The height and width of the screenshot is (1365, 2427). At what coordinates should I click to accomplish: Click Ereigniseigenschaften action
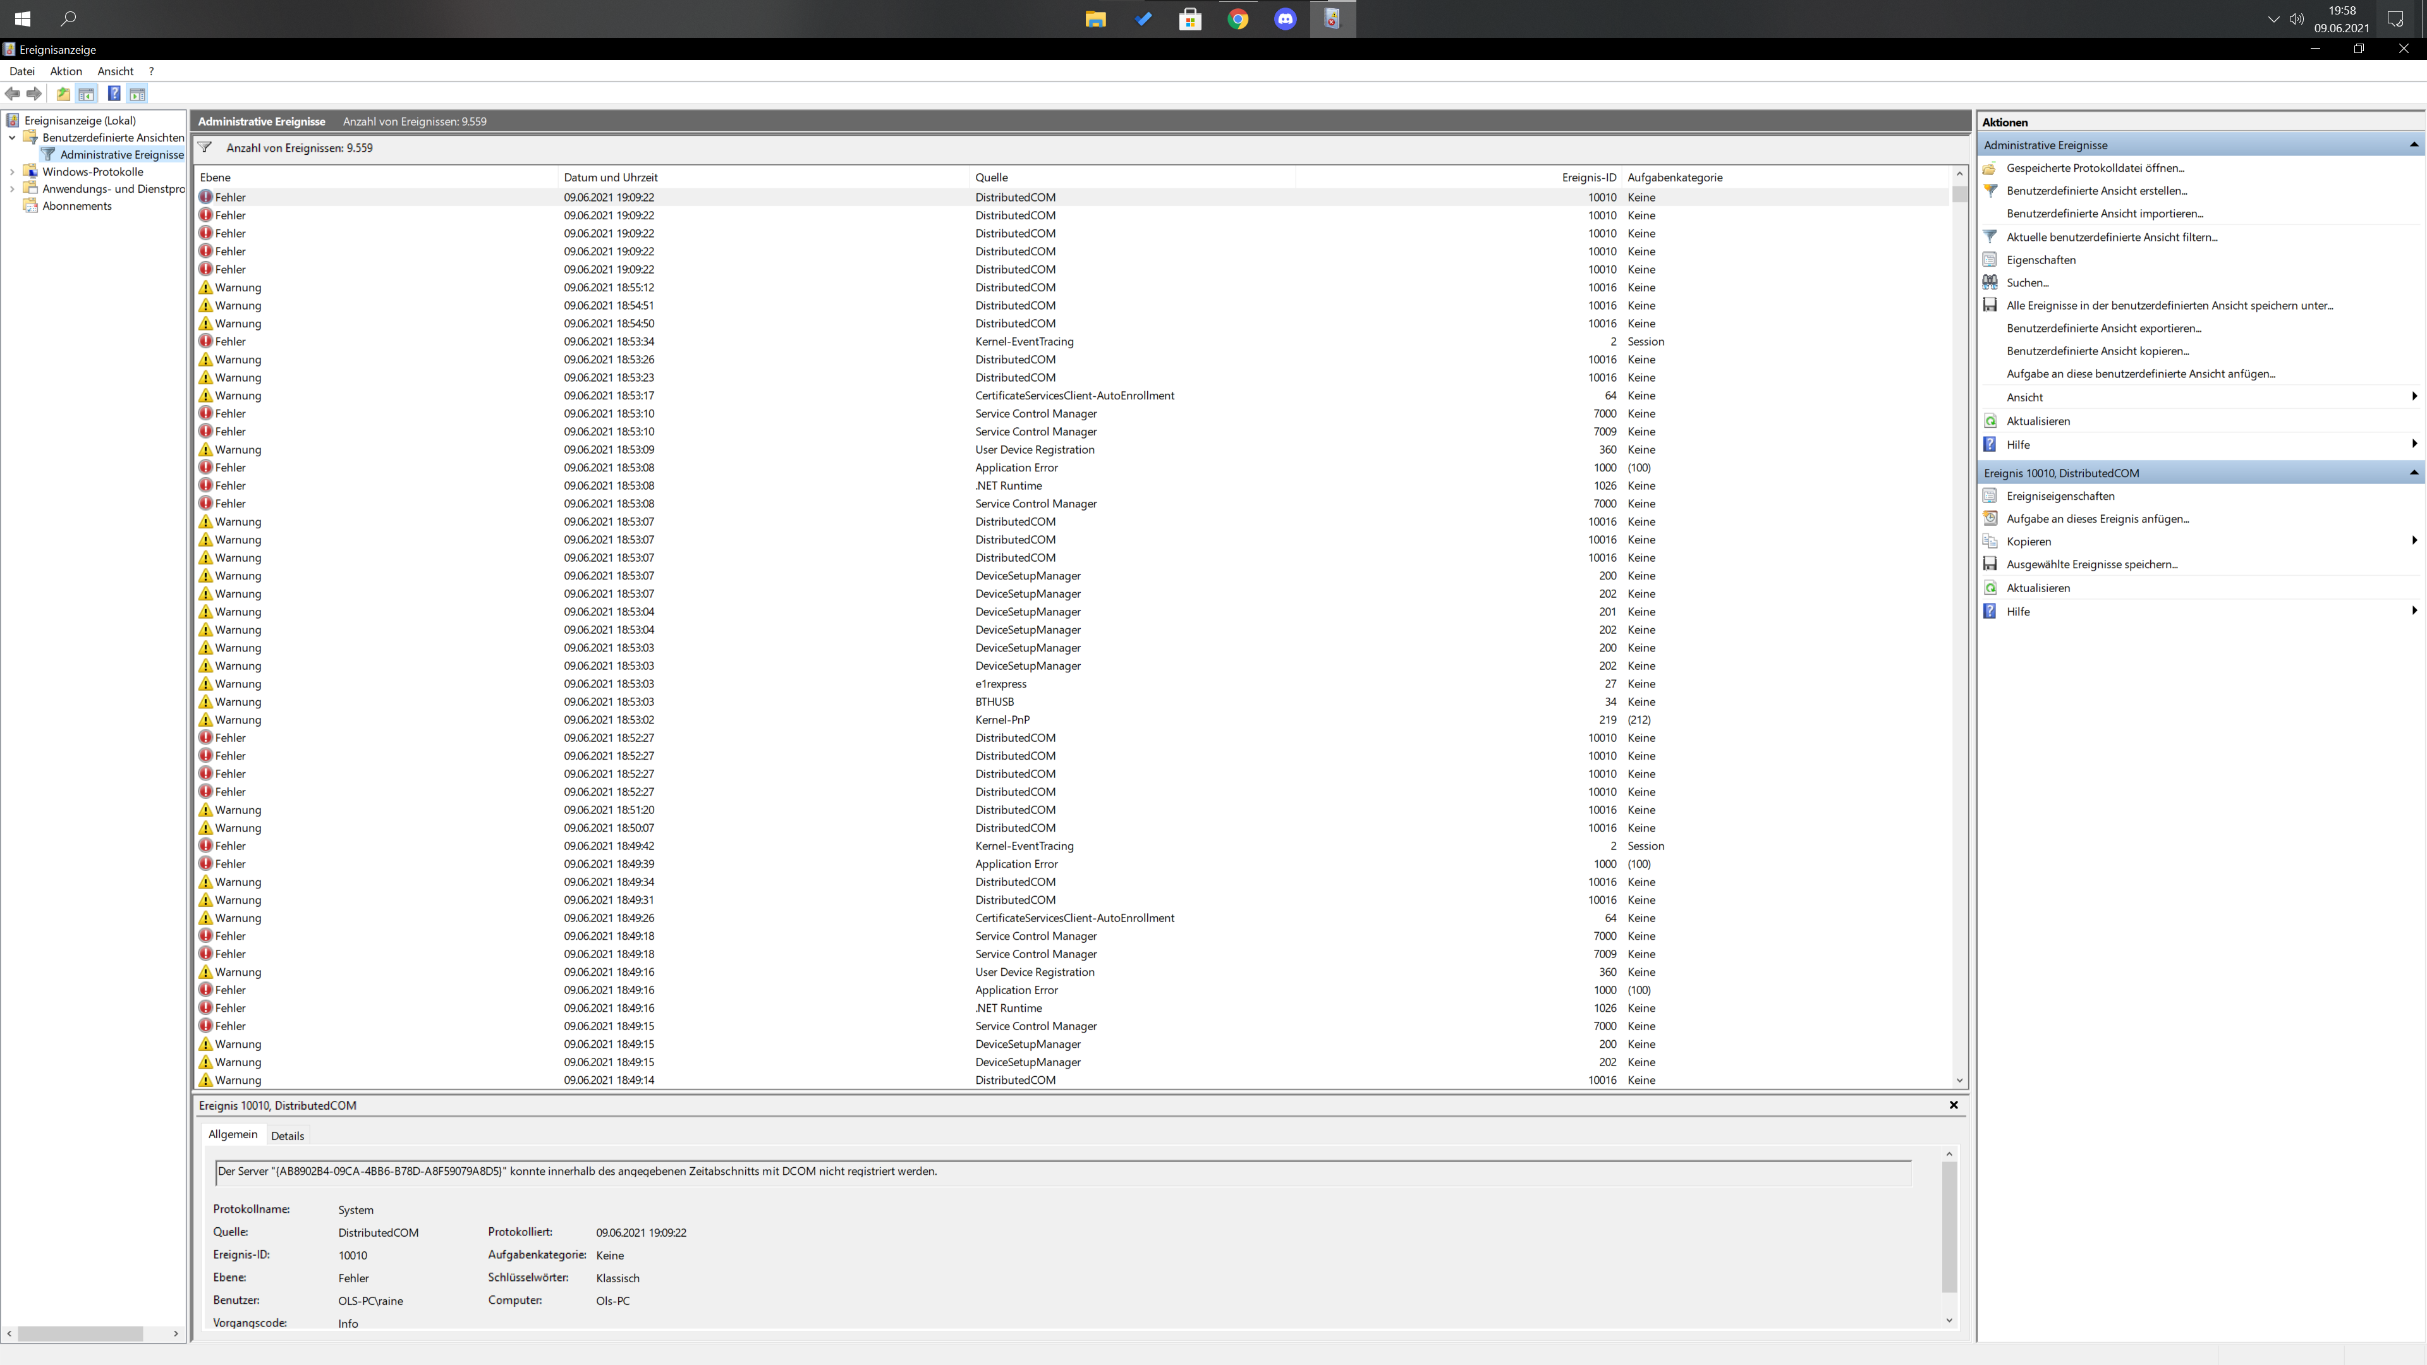coord(2060,495)
